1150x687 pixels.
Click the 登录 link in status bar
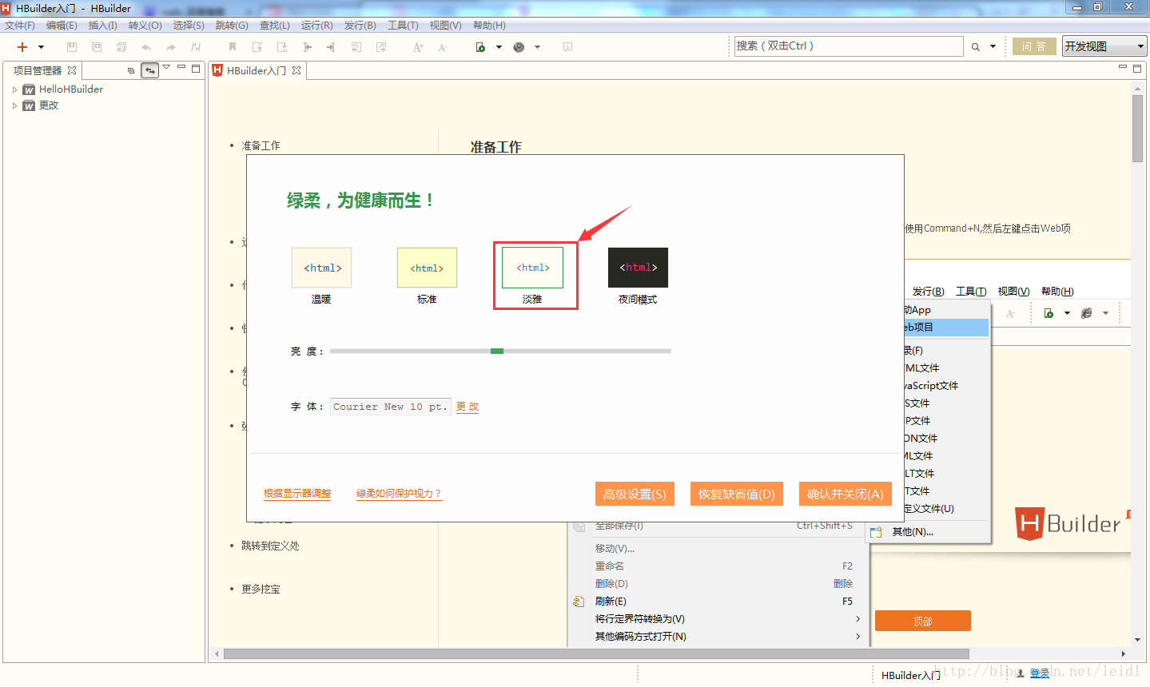(x=1040, y=673)
